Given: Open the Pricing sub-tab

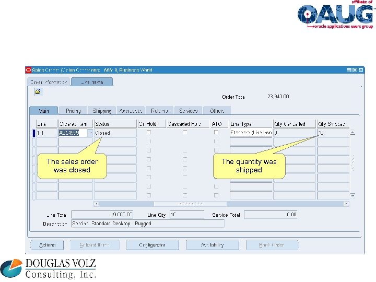Looking at the screenshot, I should point(73,111).
